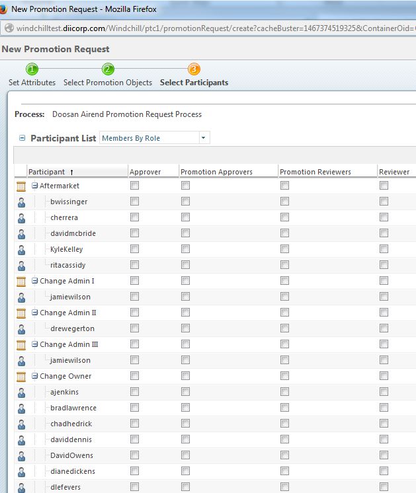Check Promotion Reviewers for DavidOwens
The image size is (416, 493).
284,455
